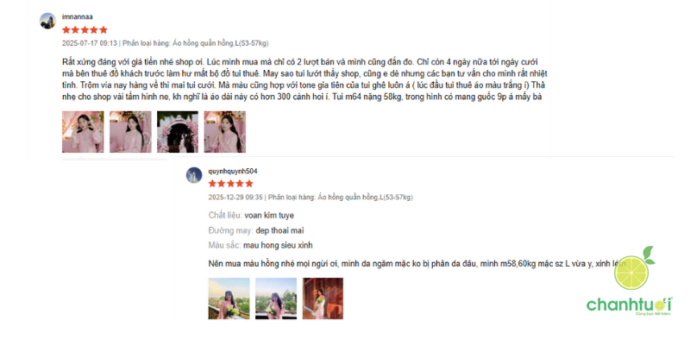This screenshot has width=690, height=345.
Task: Open imnannaa's fourth review photo
Action: pos(225,132)
